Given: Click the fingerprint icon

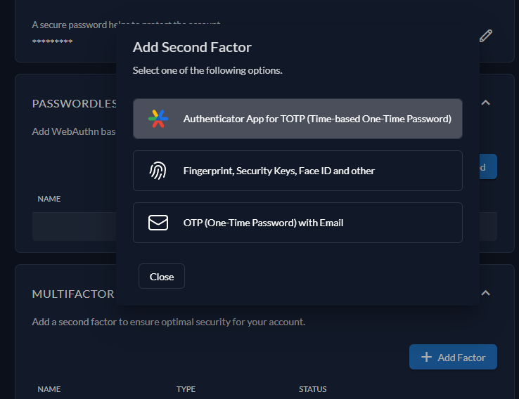Looking at the screenshot, I should click(158, 171).
